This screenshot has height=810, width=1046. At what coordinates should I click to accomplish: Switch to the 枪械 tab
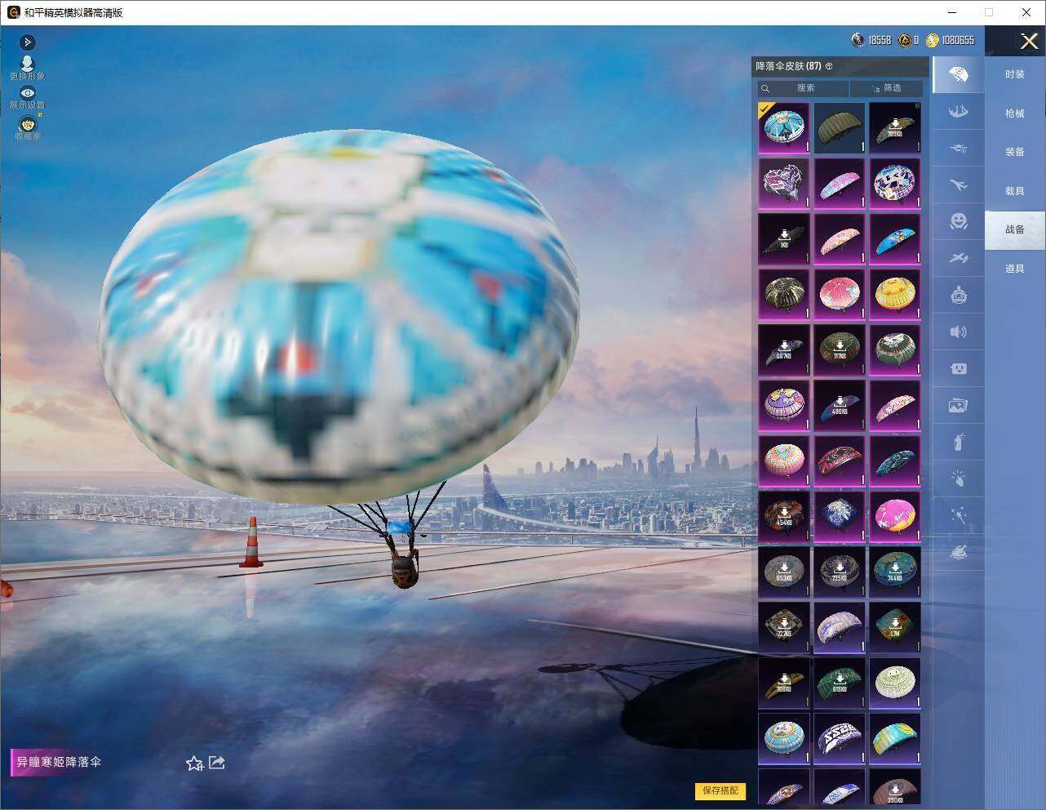(x=1014, y=113)
